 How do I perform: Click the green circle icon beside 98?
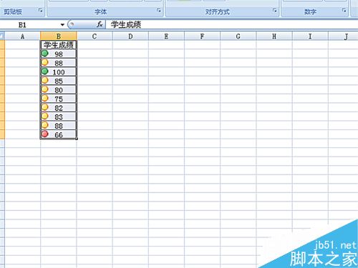click(x=45, y=53)
